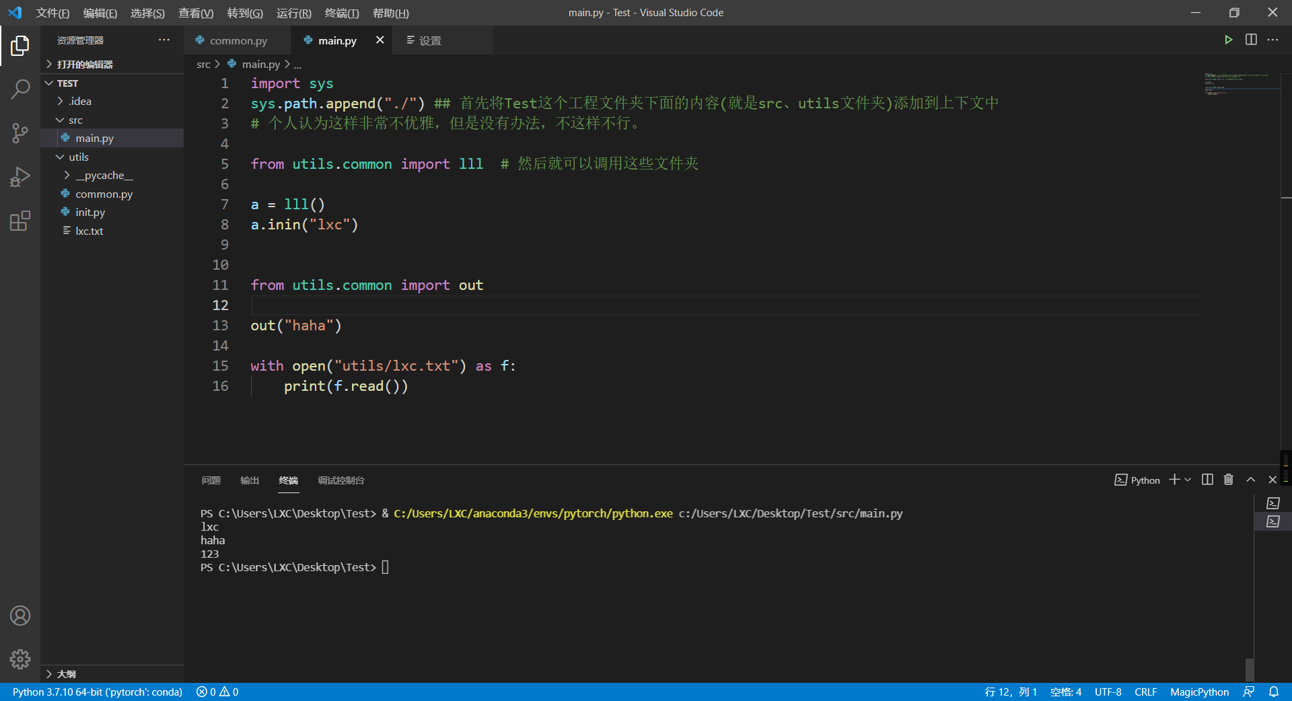Open init.py in file tree
The image size is (1292, 701).
click(x=112, y=212)
